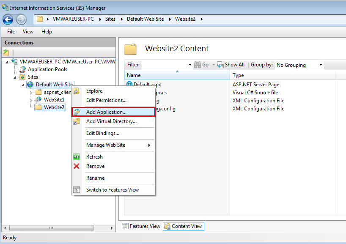Click the VMWAREUSER-PC server icon in tree
The width and height of the screenshot is (346, 244).
coord(15,62)
